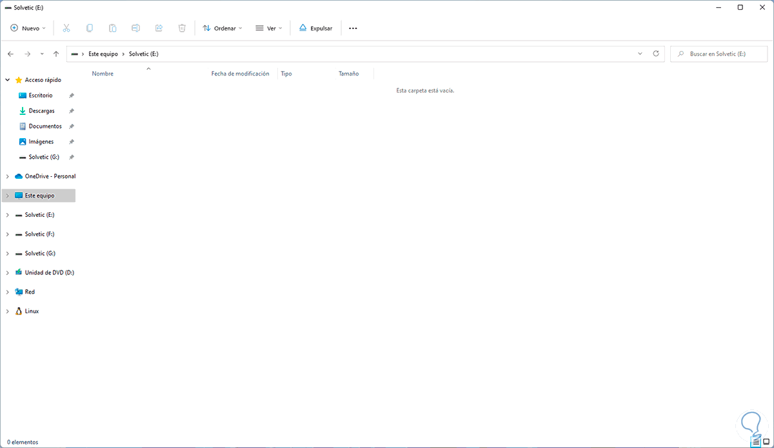This screenshot has width=774, height=448.
Task: Expand the OneDrive - Personal node
Action: click(7, 176)
